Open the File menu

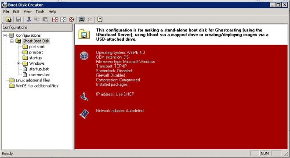point(6,12)
